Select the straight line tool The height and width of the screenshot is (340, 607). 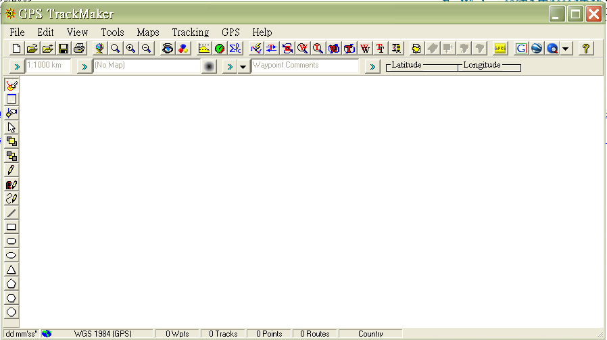pyautogui.click(x=11, y=213)
